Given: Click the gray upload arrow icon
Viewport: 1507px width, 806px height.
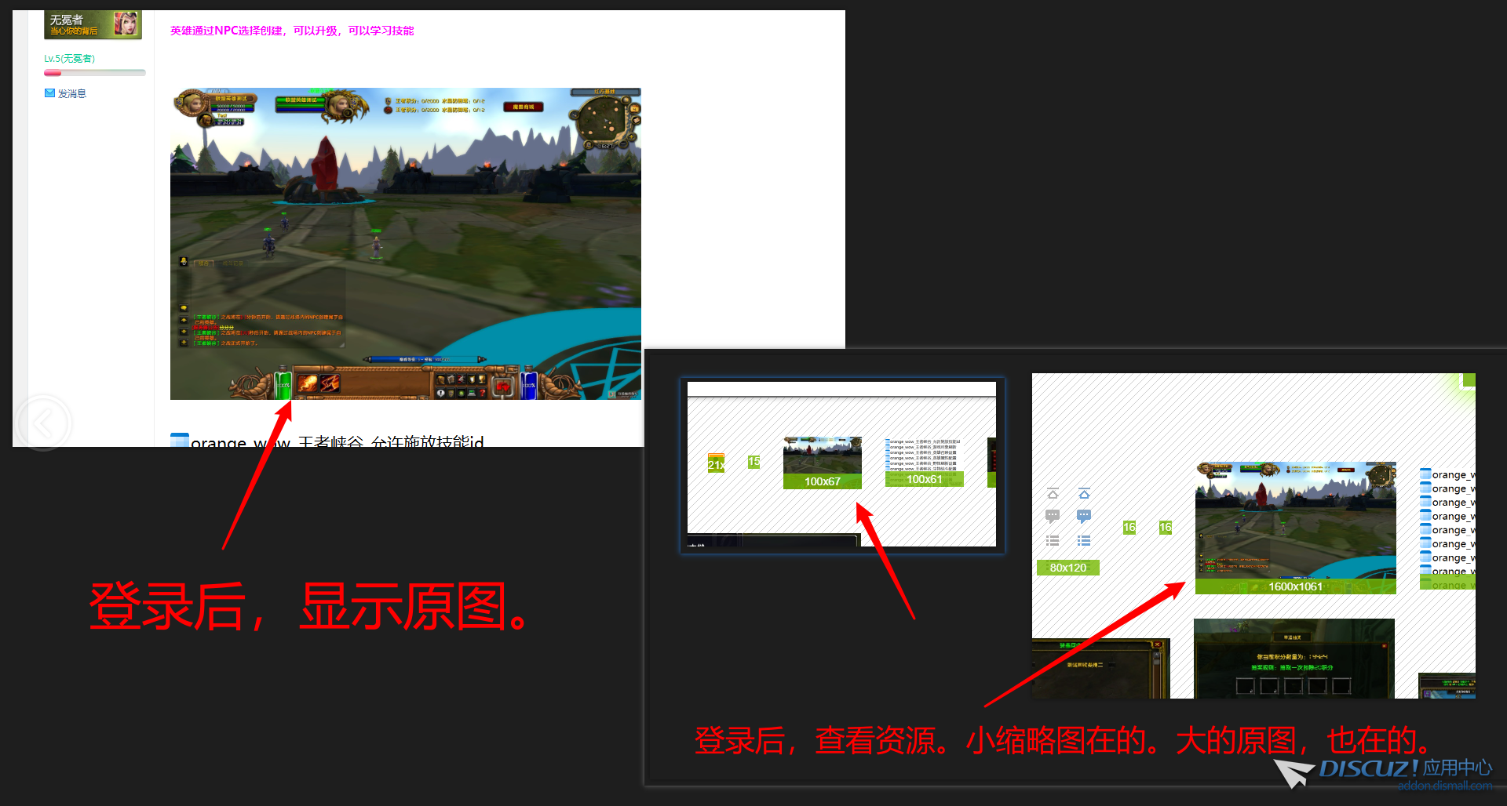Looking at the screenshot, I should (1053, 493).
